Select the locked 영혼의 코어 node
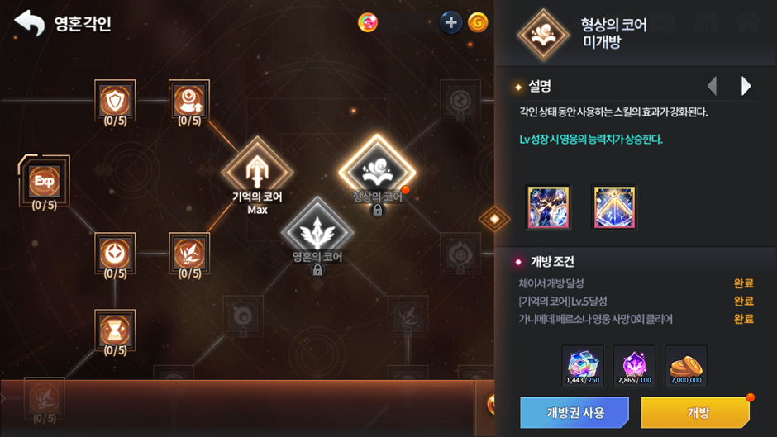This screenshot has width=777, height=437. [317, 232]
